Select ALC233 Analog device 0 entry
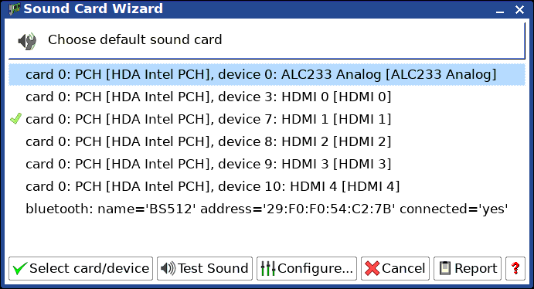This screenshot has height=289, width=534. pos(267,74)
